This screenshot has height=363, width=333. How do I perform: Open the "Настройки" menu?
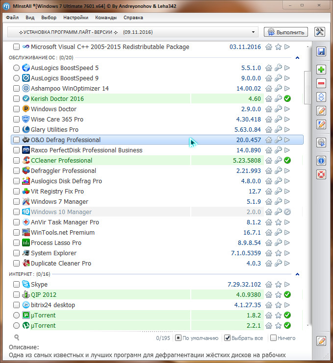click(76, 17)
